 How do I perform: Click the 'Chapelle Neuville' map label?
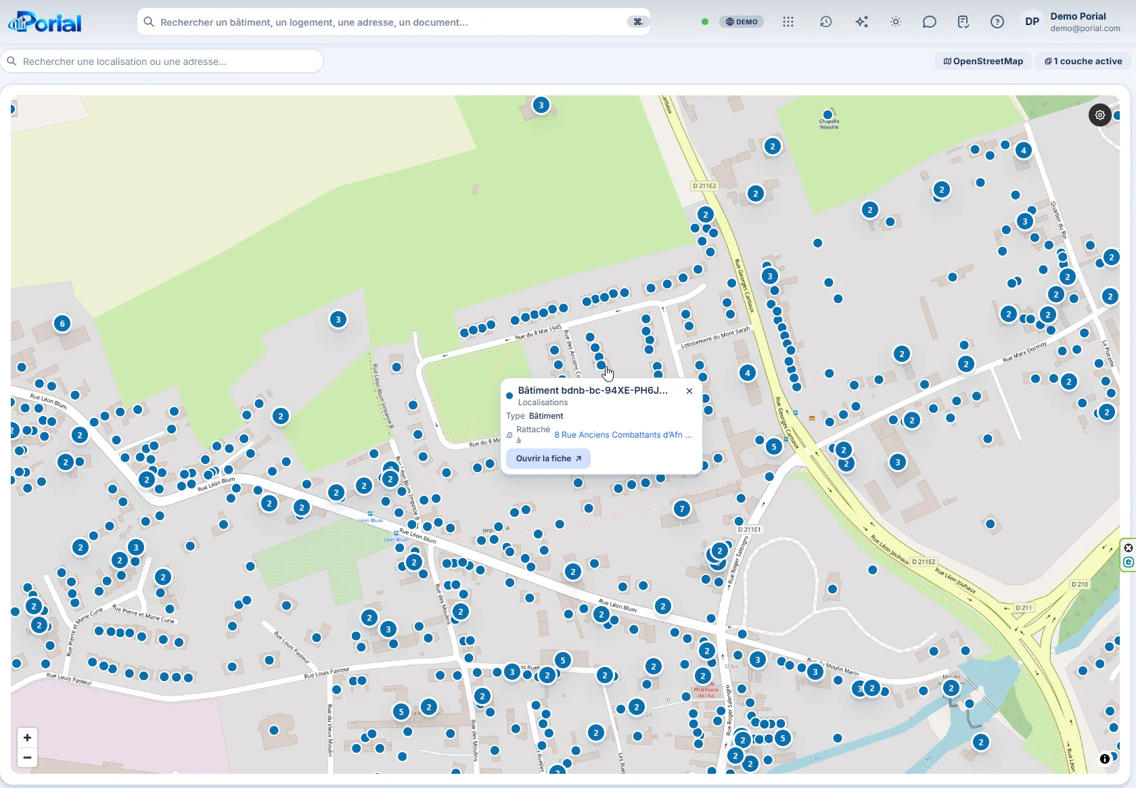point(829,124)
